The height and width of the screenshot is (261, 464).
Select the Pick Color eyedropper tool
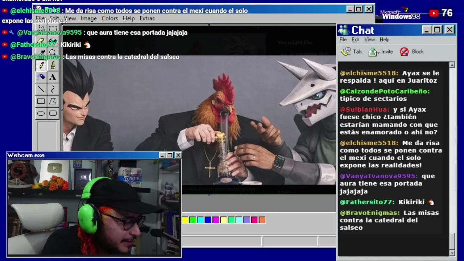(41, 53)
